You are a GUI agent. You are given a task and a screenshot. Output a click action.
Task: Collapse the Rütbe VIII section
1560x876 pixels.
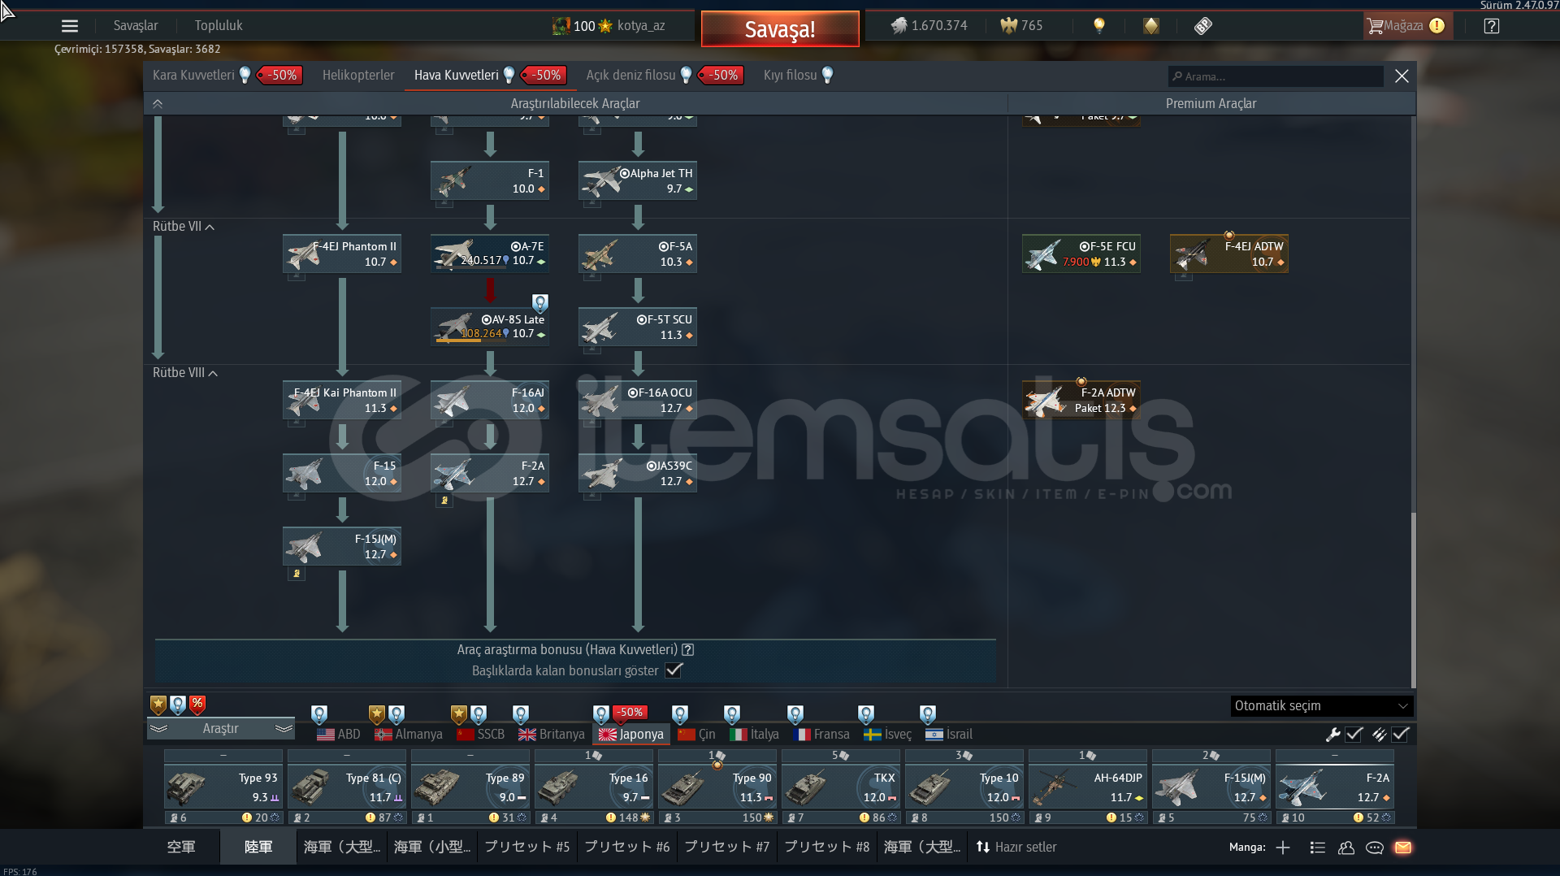(x=185, y=373)
